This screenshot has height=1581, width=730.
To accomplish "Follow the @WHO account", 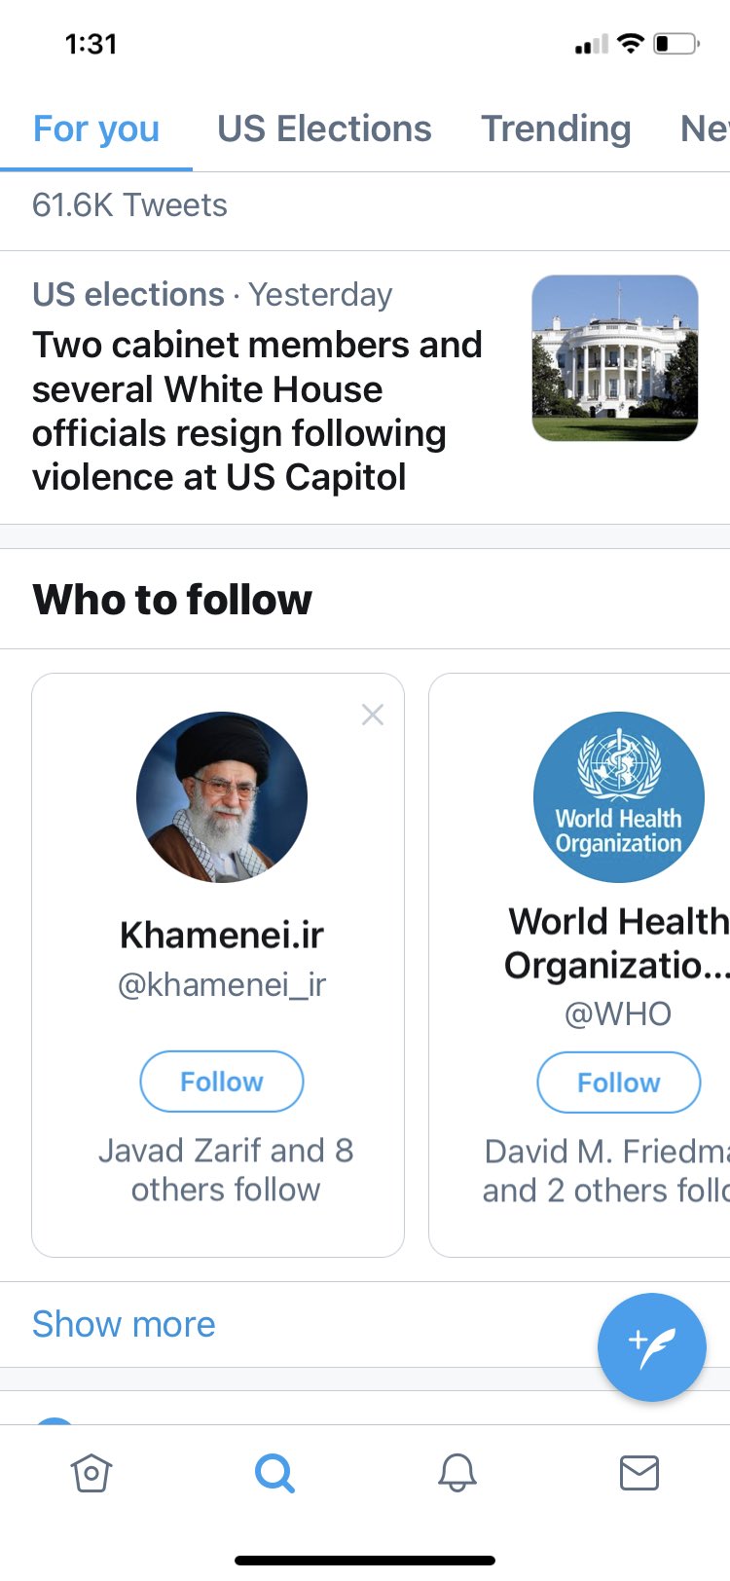I will (x=619, y=1082).
